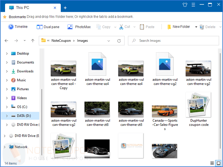The width and height of the screenshot is (223, 167).
Task: Click Images in the address path
Action: point(82,41)
